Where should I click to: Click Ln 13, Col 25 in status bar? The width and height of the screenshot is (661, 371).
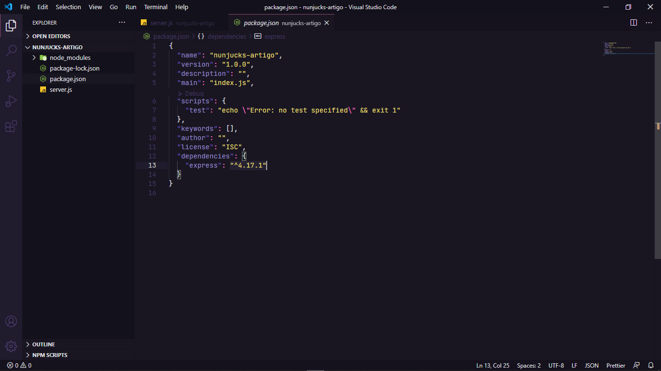point(493,366)
